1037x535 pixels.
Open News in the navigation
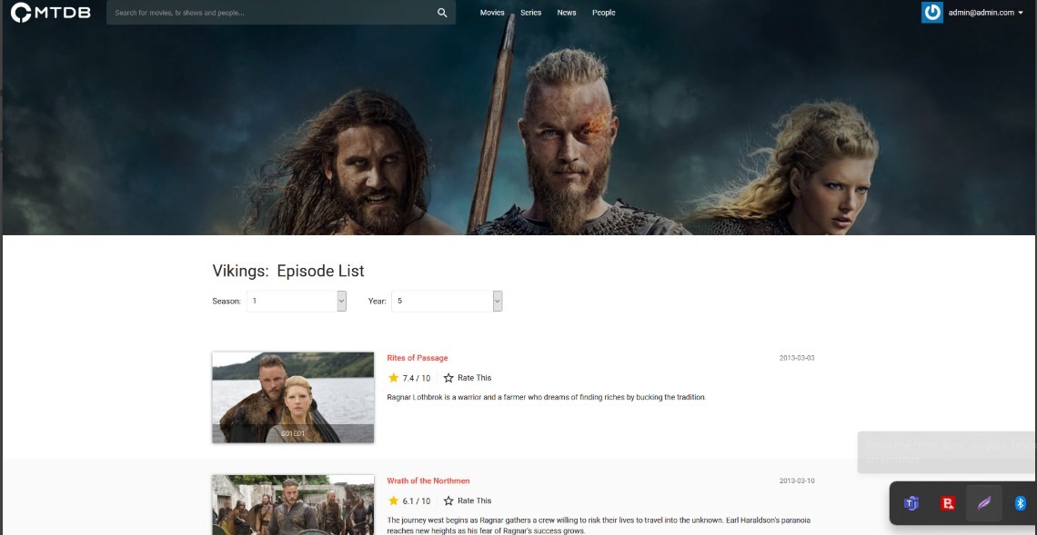tap(566, 13)
